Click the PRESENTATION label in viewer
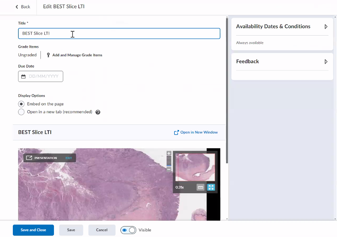This screenshot has width=337, height=237. point(46,158)
